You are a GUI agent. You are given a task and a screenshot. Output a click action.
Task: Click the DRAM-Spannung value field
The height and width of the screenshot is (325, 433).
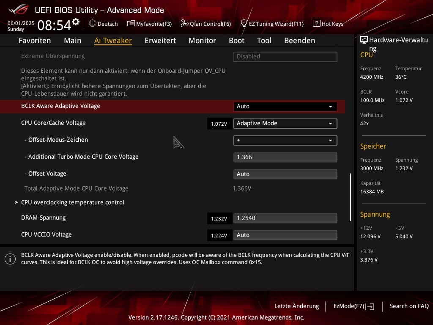[x=285, y=218]
